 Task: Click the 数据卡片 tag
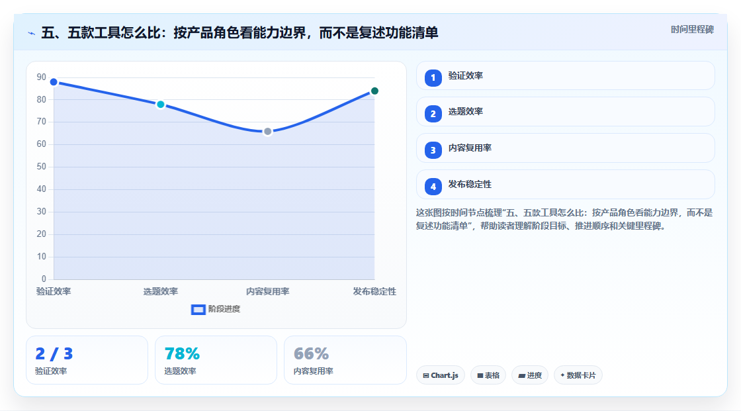[578, 375]
